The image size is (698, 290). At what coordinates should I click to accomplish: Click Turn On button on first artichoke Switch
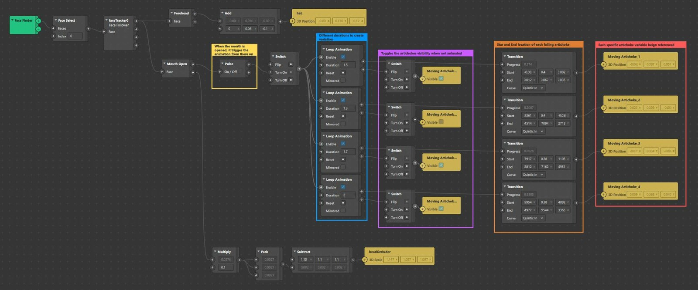[407, 80]
